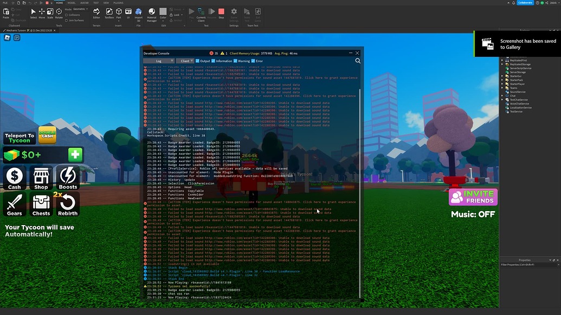
Task: Open the UI insert tool
Action: (x=128, y=13)
